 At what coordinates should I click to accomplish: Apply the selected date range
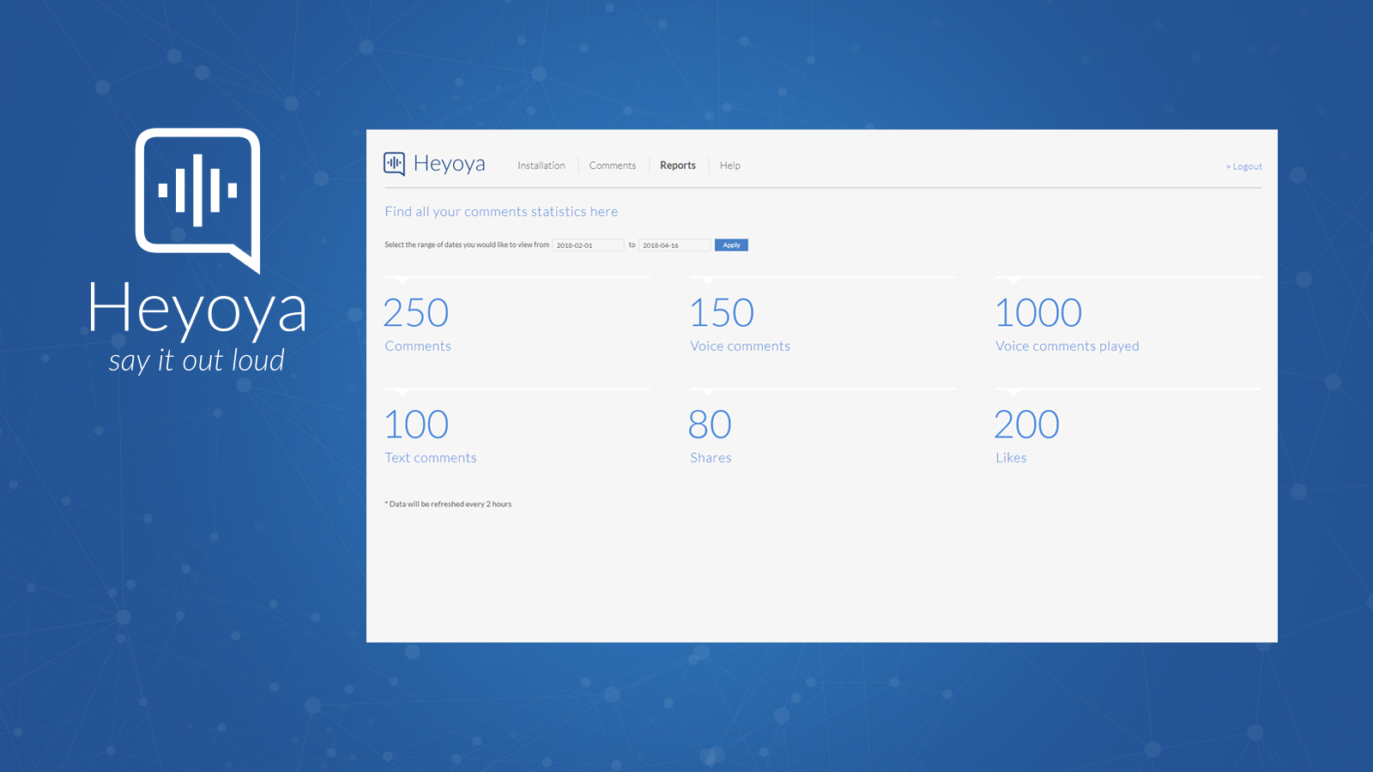pyautogui.click(x=731, y=245)
